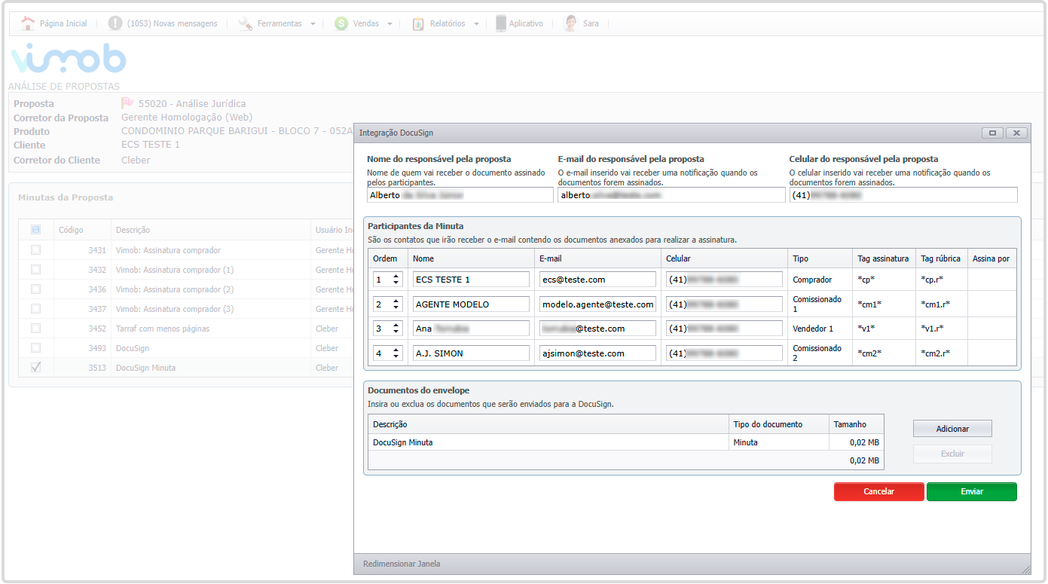This screenshot has width=1048, height=584.
Task: Edit the name field ECS TESTE 1
Action: pyautogui.click(x=471, y=280)
